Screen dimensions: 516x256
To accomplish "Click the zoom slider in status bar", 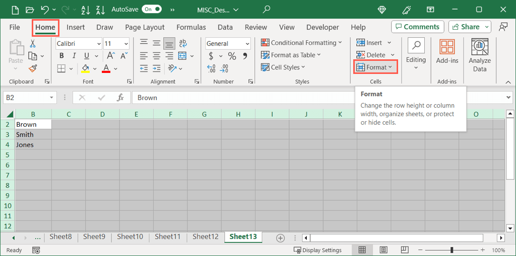I will pyautogui.click(x=452, y=250).
